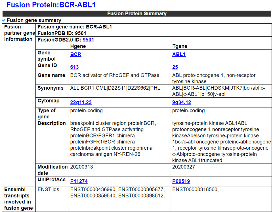Image resolution: width=273 pixels, height=212 pixels.
Task: Open cytomap link 22q11.23
Action: tap(81, 102)
